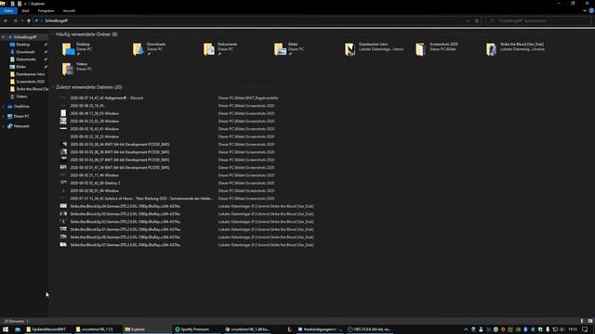Screen dimensions: 595x334
Task: Refresh the Schnellzugriff view
Action: (477, 20)
